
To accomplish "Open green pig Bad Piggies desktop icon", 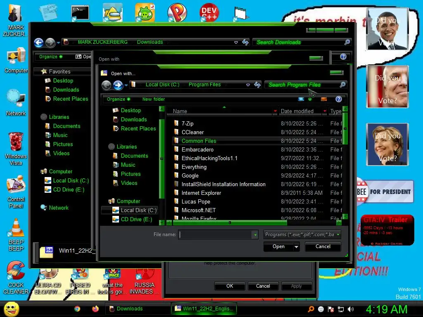I will 145,12.
